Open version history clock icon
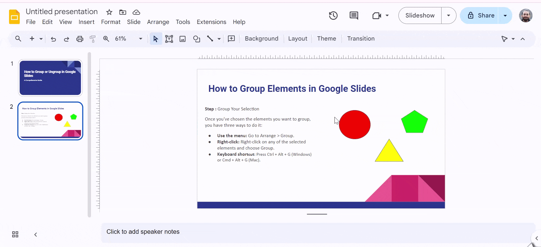Screen dimensions: 541x247 [333, 15]
